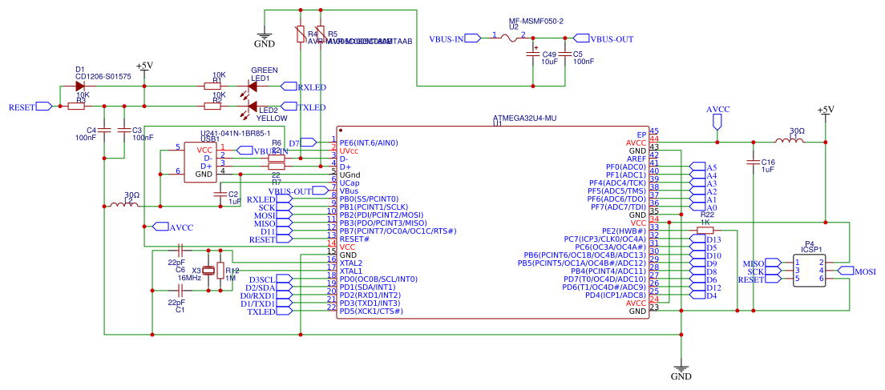This screenshot has width=885, height=390.
Task: Click the CD1206-S01575 diode value text
Action: pyautogui.click(x=103, y=77)
